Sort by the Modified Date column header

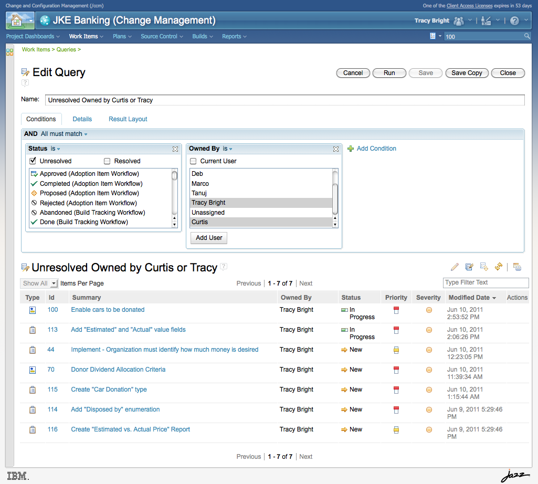pyautogui.click(x=472, y=298)
